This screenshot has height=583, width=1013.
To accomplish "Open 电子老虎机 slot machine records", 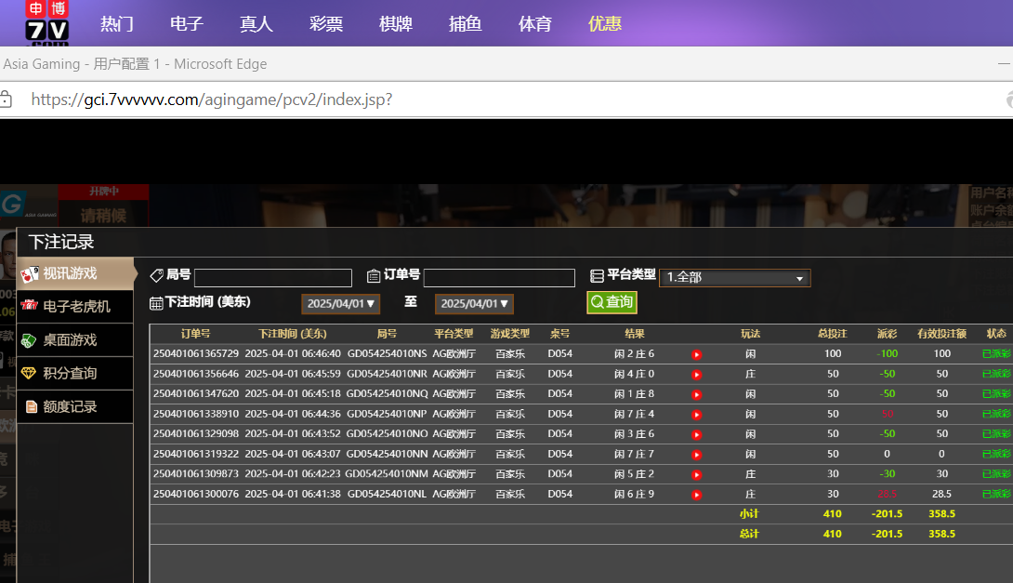I will pyautogui.click(x=75, y=306).
